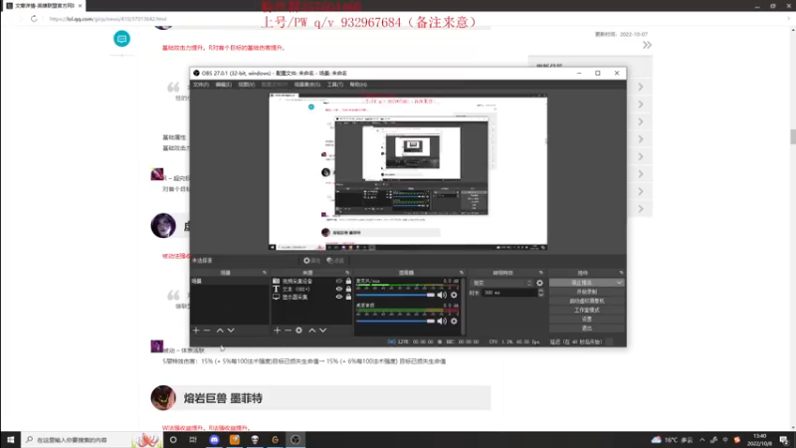Viewport: 796px width, 448px height.
Task: Pop out the Audio Mixer dock panel
Action: [462, 273]
